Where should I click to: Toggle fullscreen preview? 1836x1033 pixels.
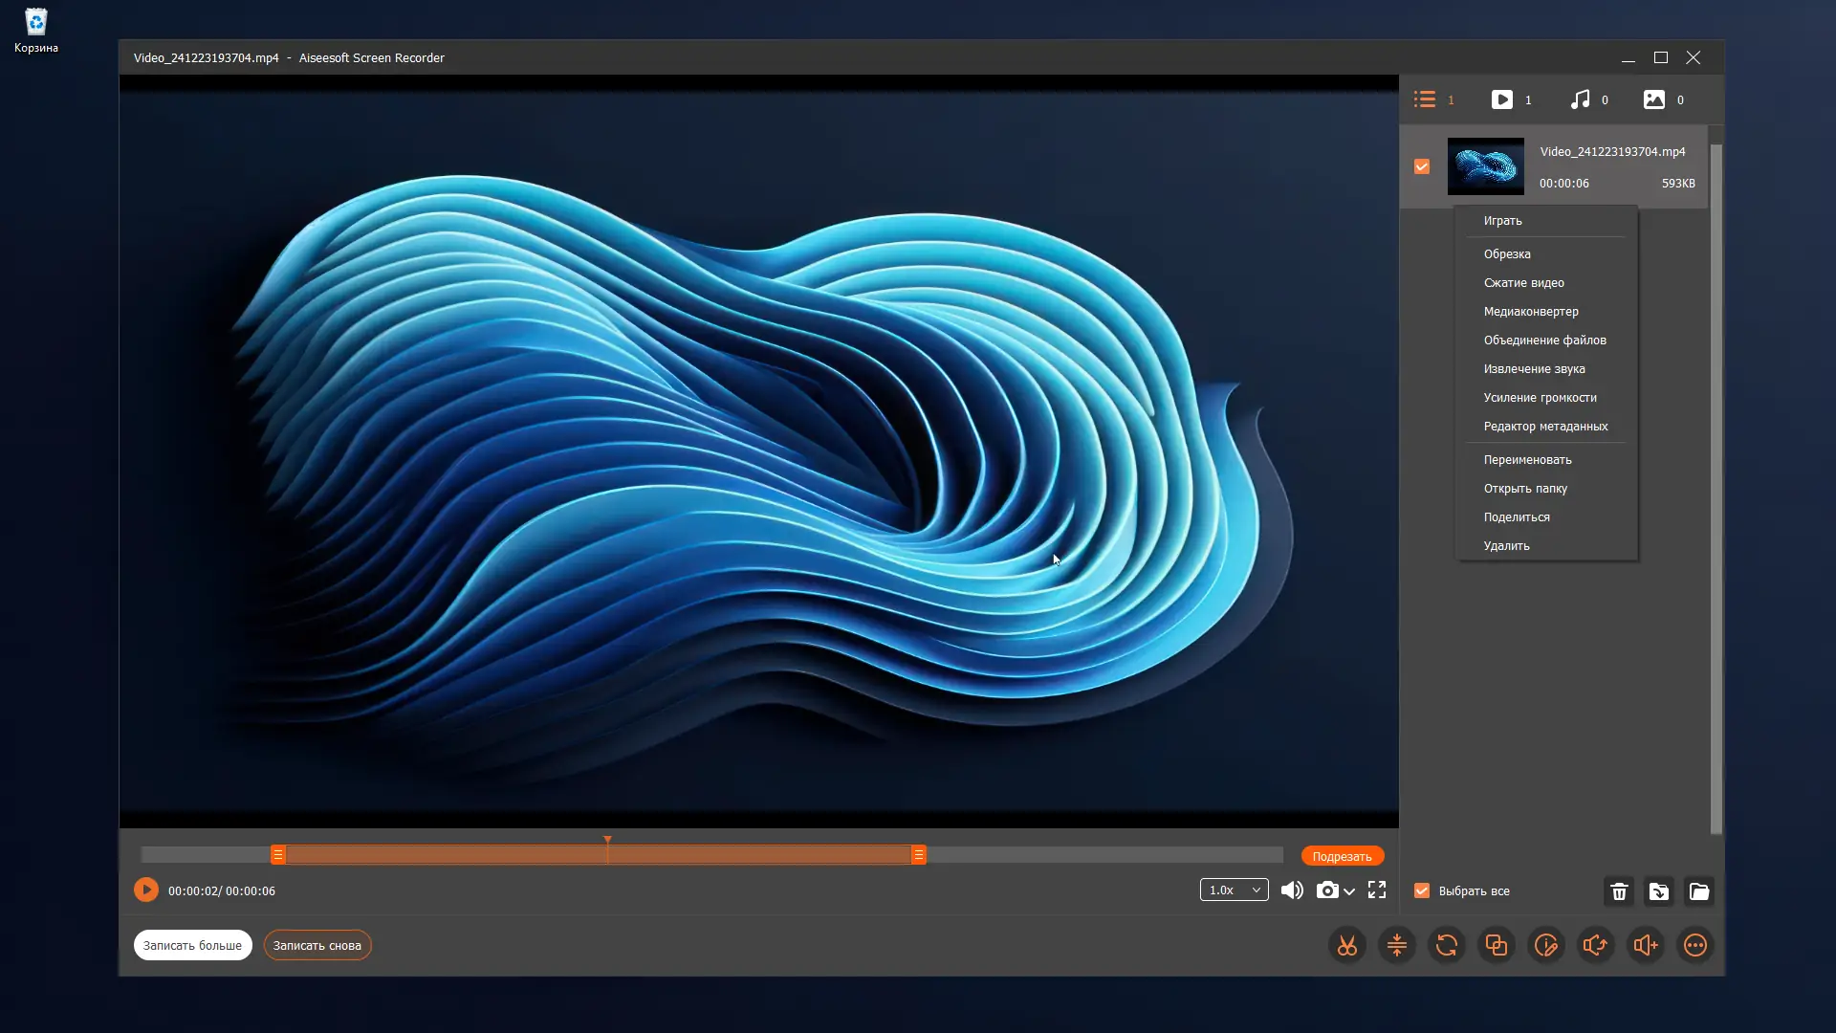click(x=1377, y=890)
